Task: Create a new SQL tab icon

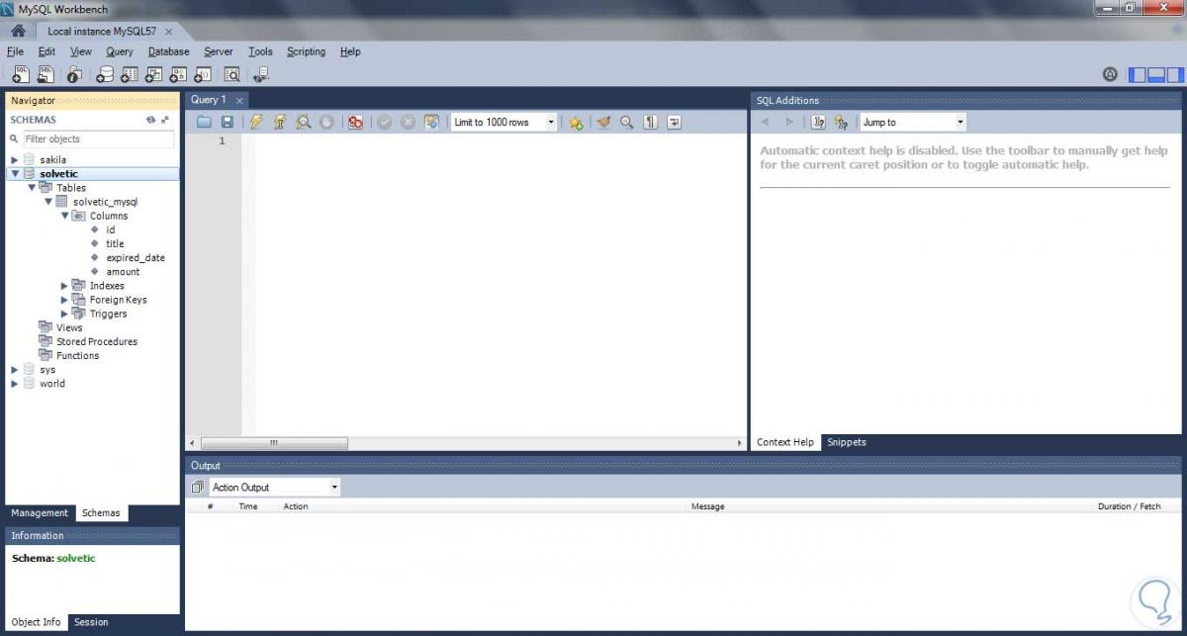Action: (x=20, y=74)
